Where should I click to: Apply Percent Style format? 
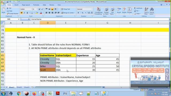(83, 13)
